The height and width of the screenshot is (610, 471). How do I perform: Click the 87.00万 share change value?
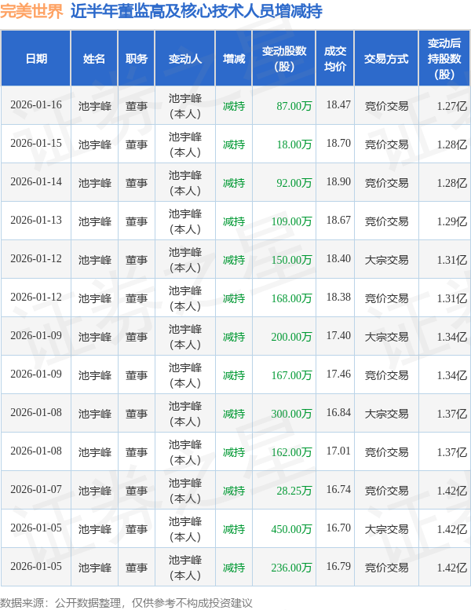294,106
